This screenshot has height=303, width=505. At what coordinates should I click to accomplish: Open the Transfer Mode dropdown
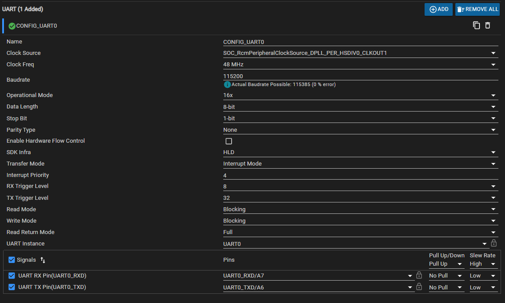tap(360, 164)
